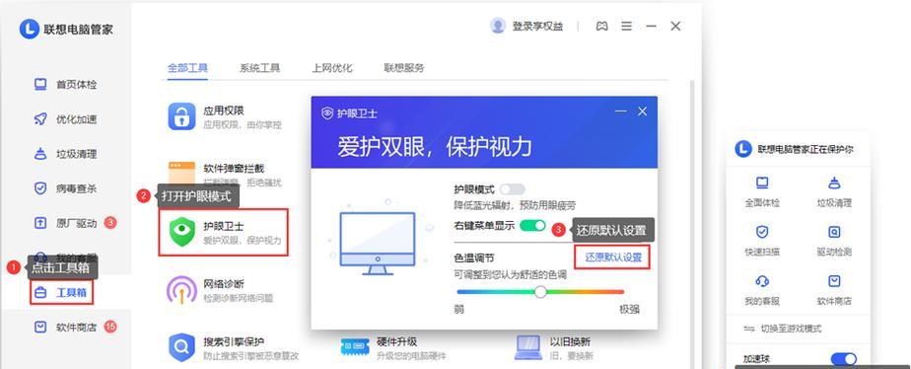Screen dimensions: 911x369
Task: Open 搜索引擎保护 tool
Action: 234,347
